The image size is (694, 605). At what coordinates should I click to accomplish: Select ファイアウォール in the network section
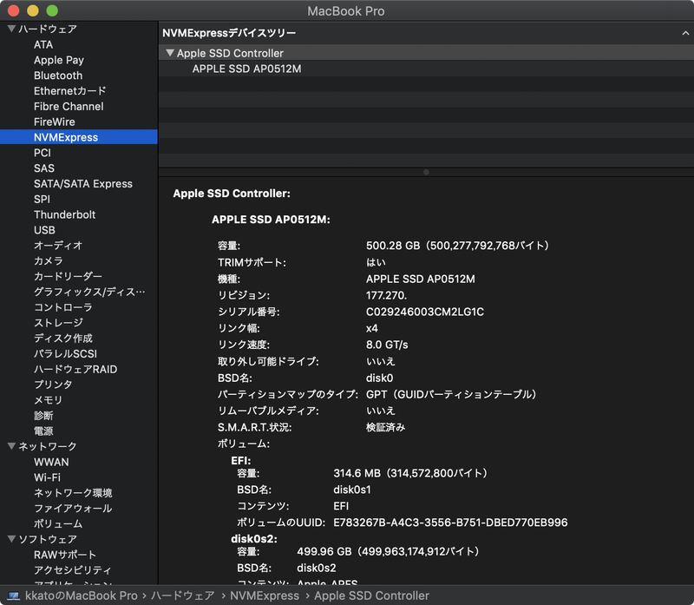[x=71, y=509]
